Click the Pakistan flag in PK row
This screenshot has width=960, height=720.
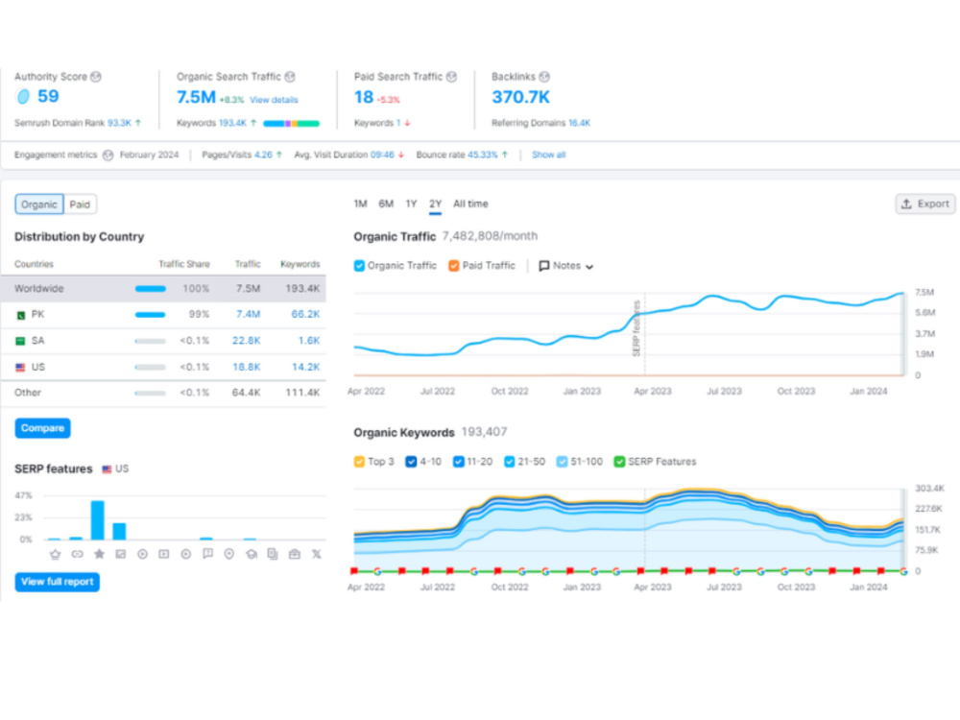pyautogui.click(x=21, y=315)
